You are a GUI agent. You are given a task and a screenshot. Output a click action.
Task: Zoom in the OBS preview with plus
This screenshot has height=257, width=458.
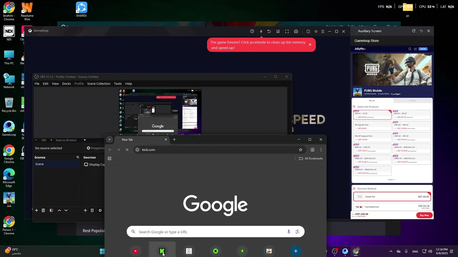point(51,140)
